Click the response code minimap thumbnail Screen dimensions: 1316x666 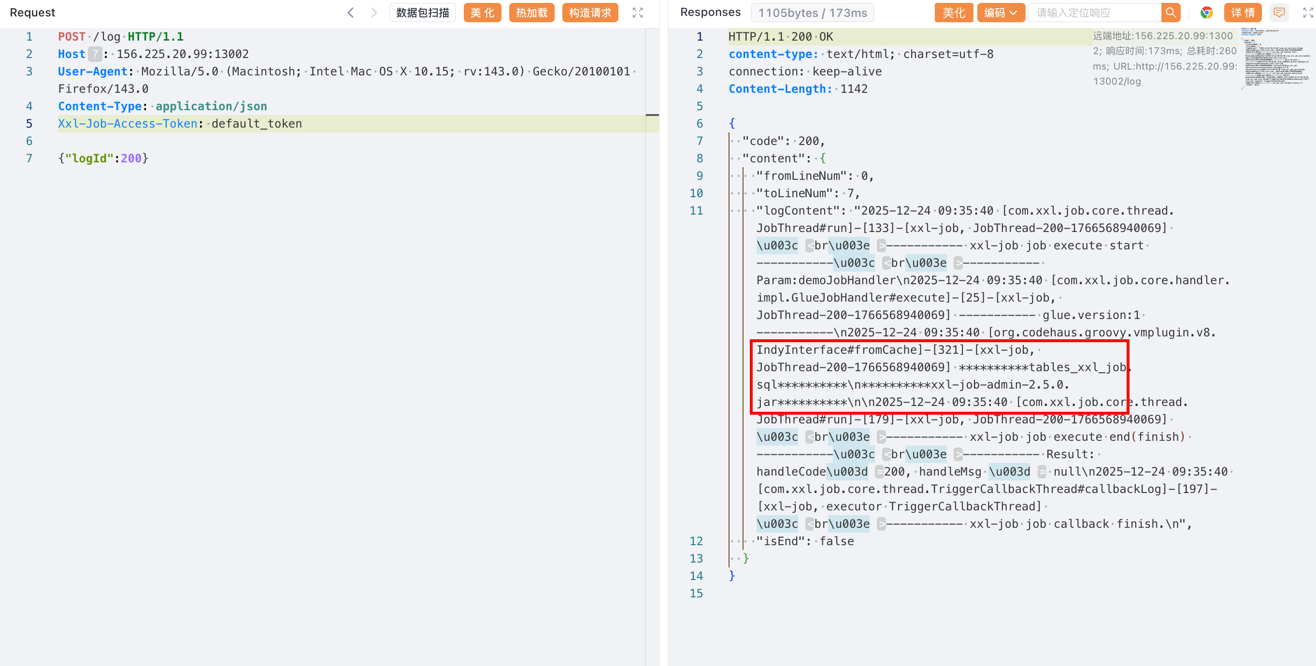[x=1275, y=58]
